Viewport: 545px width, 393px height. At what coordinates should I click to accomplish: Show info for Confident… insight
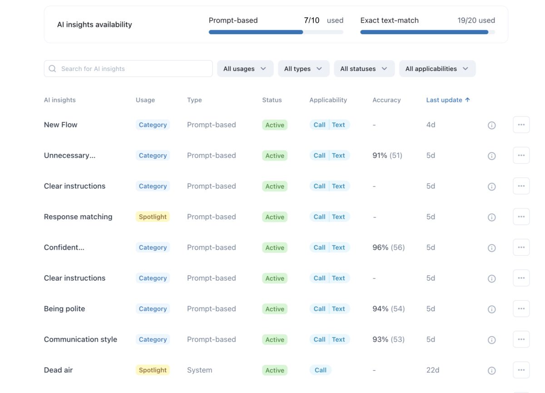491,248
